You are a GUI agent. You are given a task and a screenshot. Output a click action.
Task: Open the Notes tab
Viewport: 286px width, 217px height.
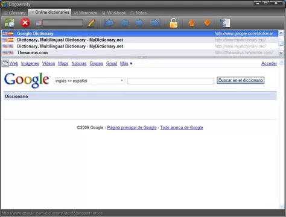tap(138, 13)
